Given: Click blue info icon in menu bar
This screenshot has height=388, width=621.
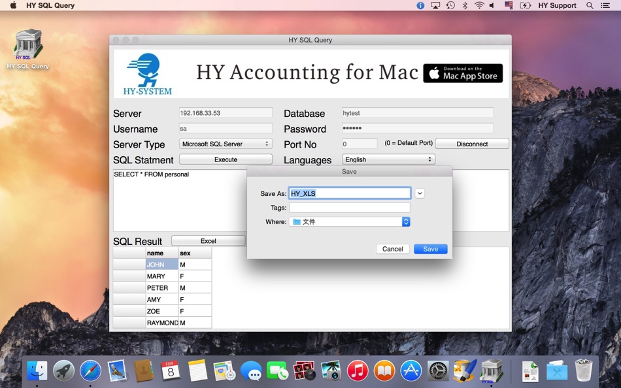Looking at the screenshot, I should click(420, 5).
